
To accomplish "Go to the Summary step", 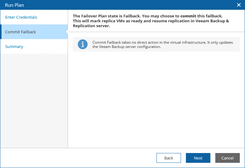I will point(14,46).
